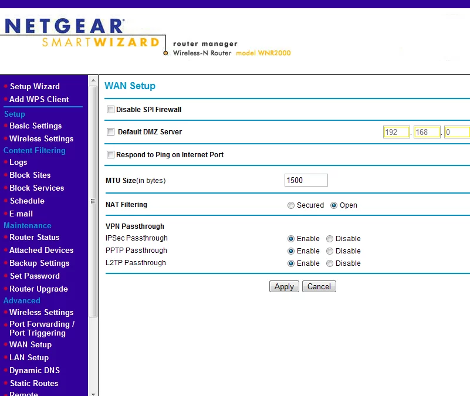Select Open NAT Filtering radio button
This screenshot has height=396, width=470.
pos(334,205)
